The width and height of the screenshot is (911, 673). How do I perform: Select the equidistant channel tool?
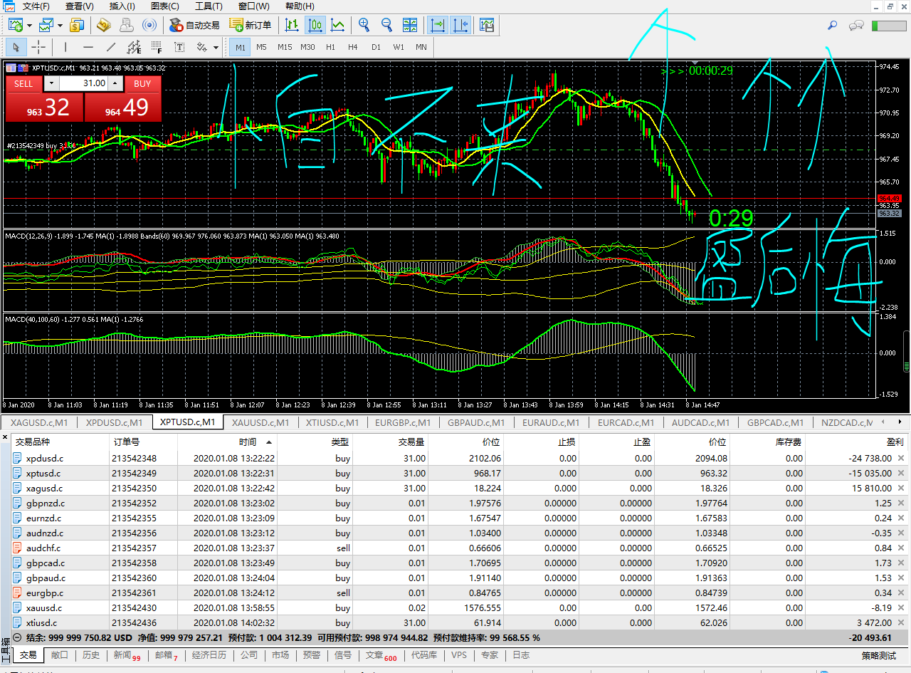[134, 48]
